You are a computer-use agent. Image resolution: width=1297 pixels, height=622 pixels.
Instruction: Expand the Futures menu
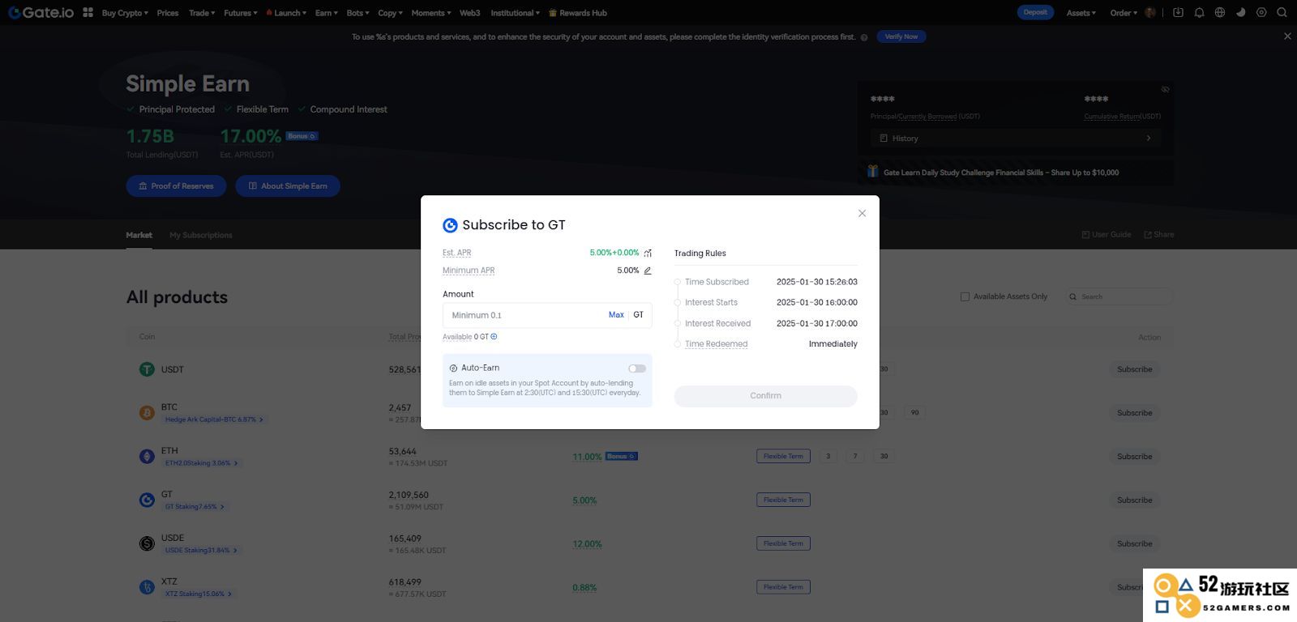(x=241, y=13)
